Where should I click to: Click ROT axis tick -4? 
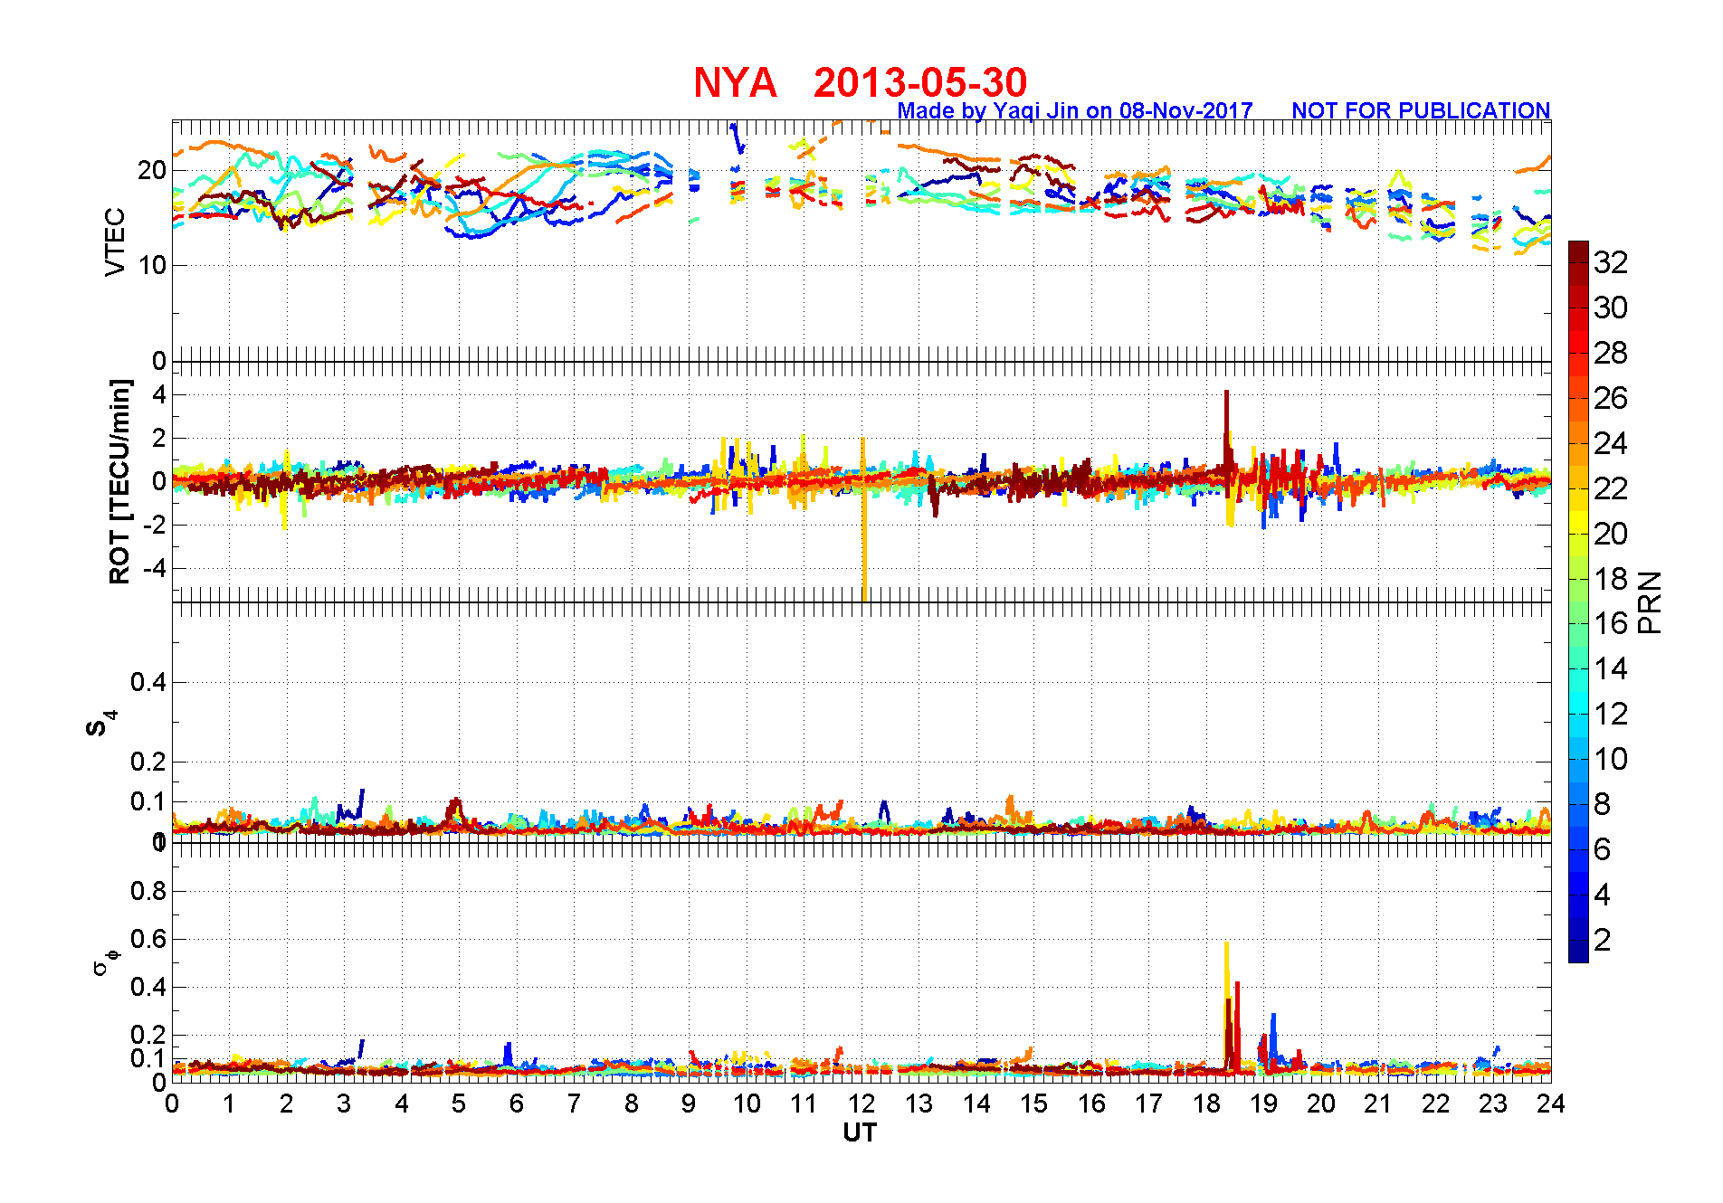[x=154, y=569]
